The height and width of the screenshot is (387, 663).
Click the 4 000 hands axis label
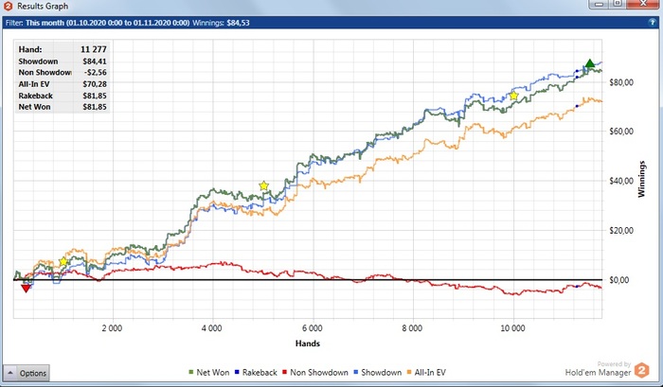[x=212, y=328]
